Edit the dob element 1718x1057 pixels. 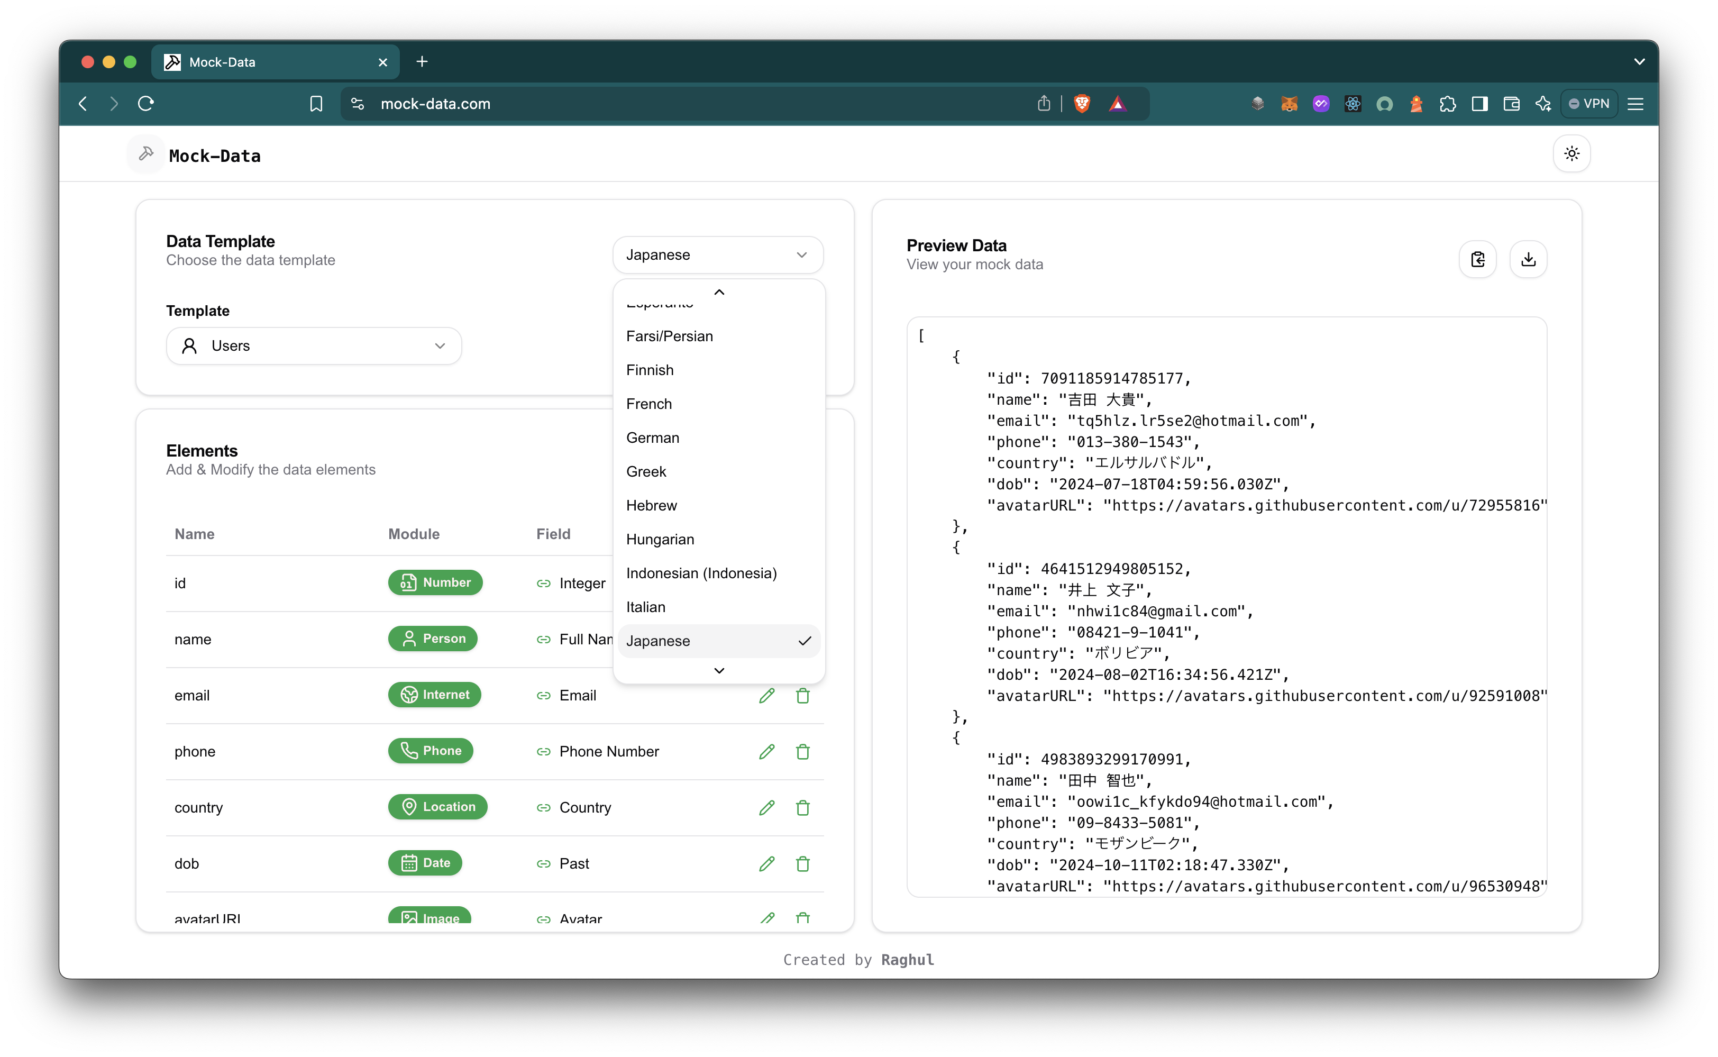pos(767,863)
